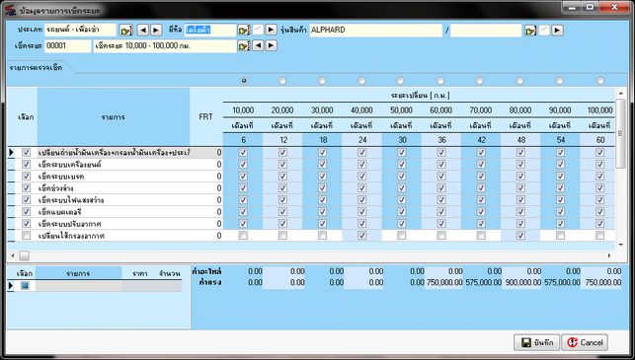Click the app icon in title bar
Viewport: 635px width, 360px height.
(x=10, y=11)
